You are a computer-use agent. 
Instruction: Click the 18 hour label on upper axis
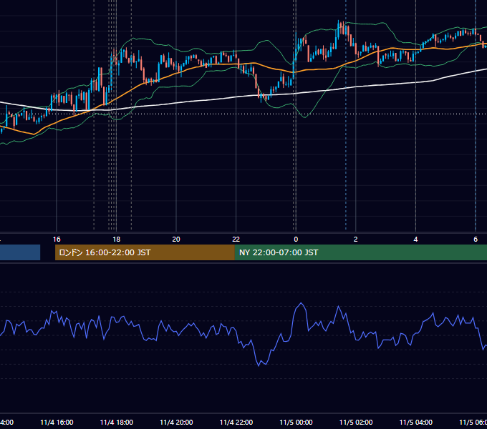pos(117,240)
